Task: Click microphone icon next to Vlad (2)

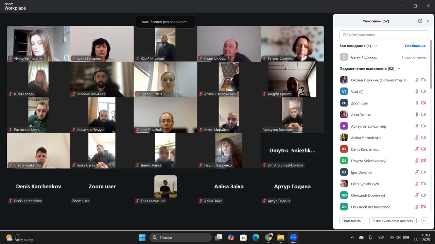Action: coord(417,92)
